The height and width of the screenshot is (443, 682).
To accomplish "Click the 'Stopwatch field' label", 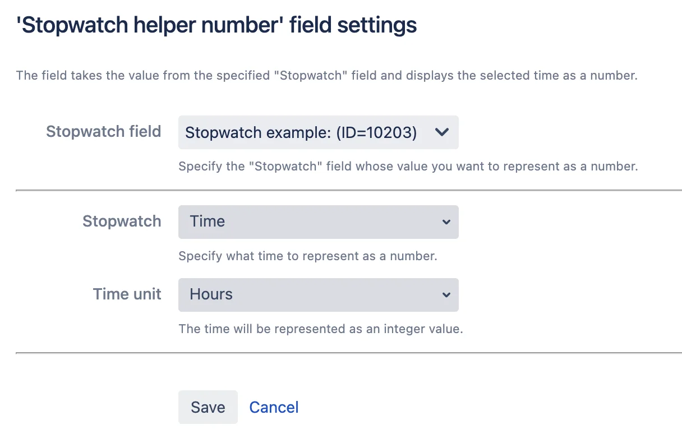I will tap(103, 132).
